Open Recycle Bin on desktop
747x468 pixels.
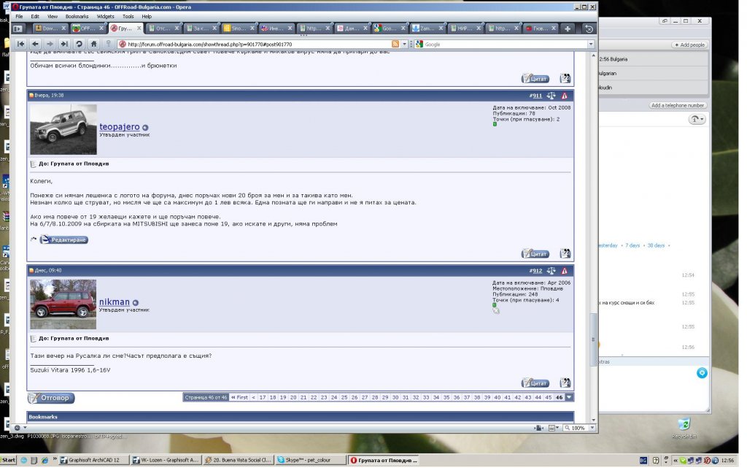coord(684,428)
